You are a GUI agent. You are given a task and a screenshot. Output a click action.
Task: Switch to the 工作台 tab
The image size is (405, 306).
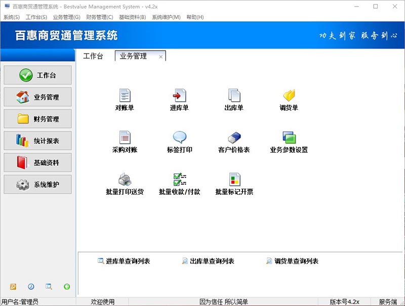[x=93, y=56]
